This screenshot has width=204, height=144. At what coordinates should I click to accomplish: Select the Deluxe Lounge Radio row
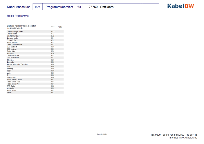tap(15, 32)
